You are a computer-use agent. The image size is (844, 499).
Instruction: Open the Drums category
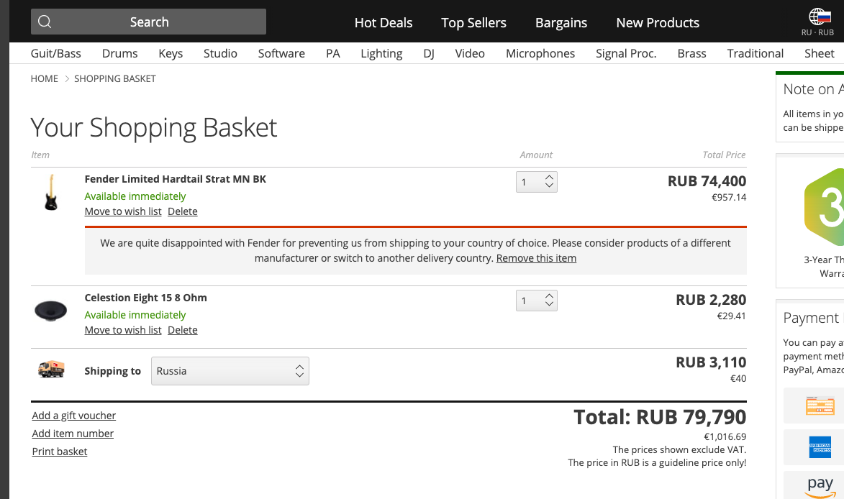(119, 53)
